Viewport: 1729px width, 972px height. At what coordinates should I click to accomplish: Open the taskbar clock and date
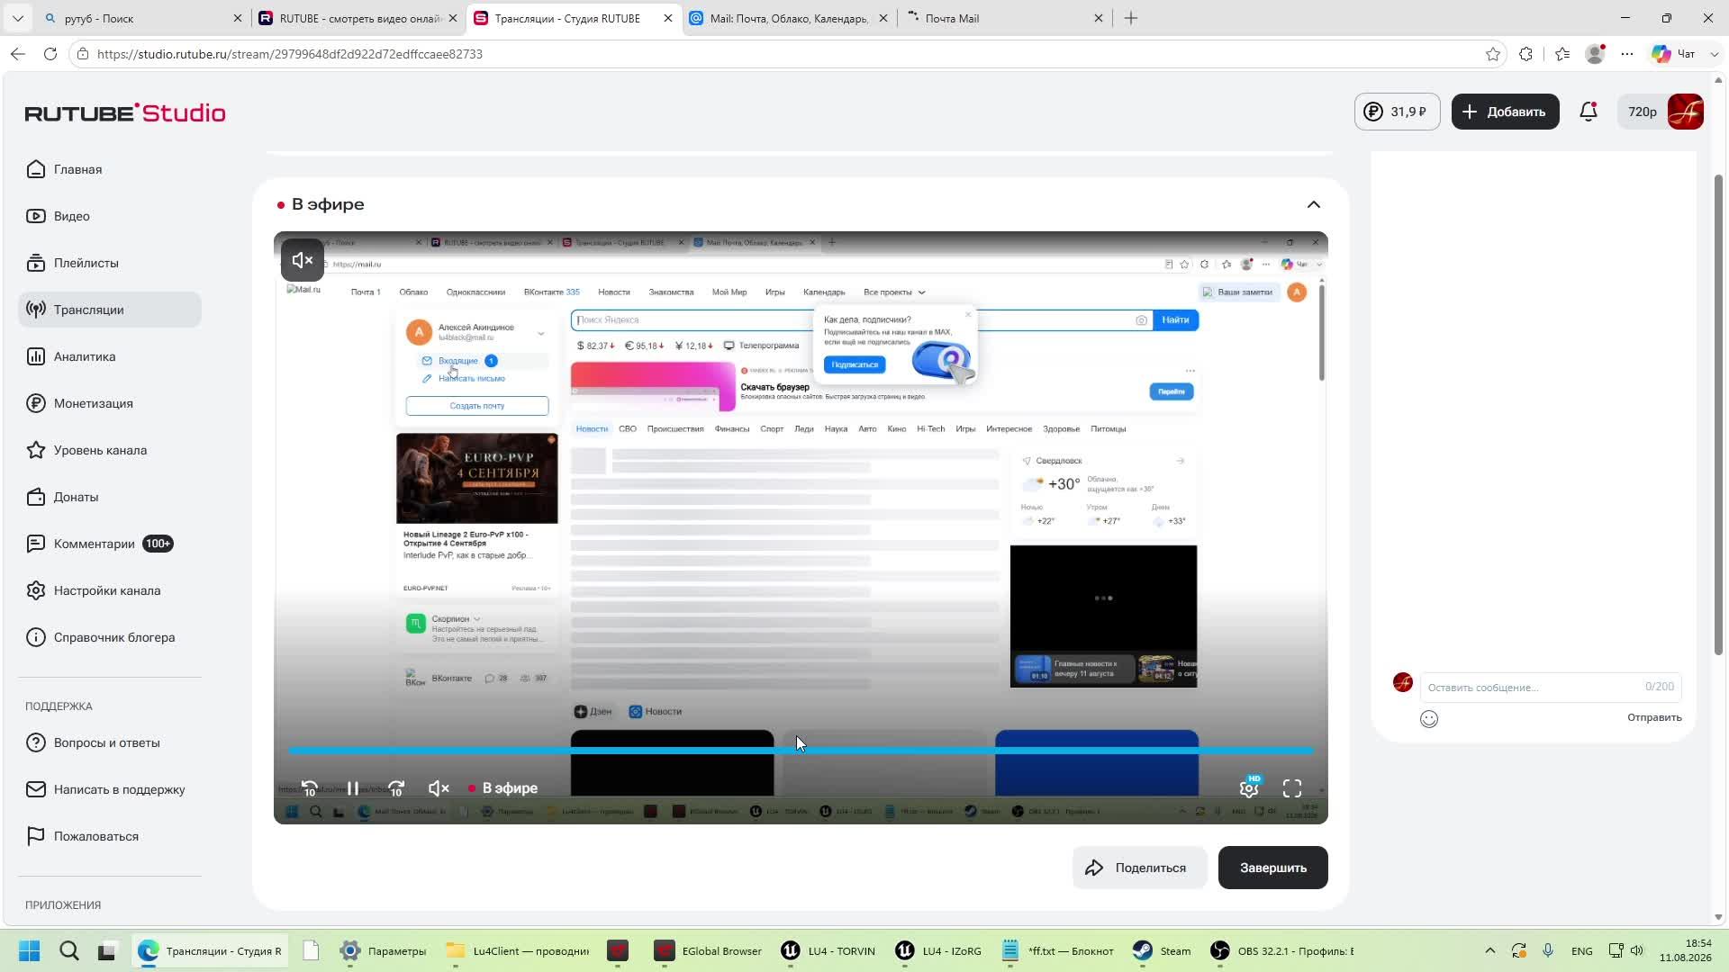point(1686,950)
